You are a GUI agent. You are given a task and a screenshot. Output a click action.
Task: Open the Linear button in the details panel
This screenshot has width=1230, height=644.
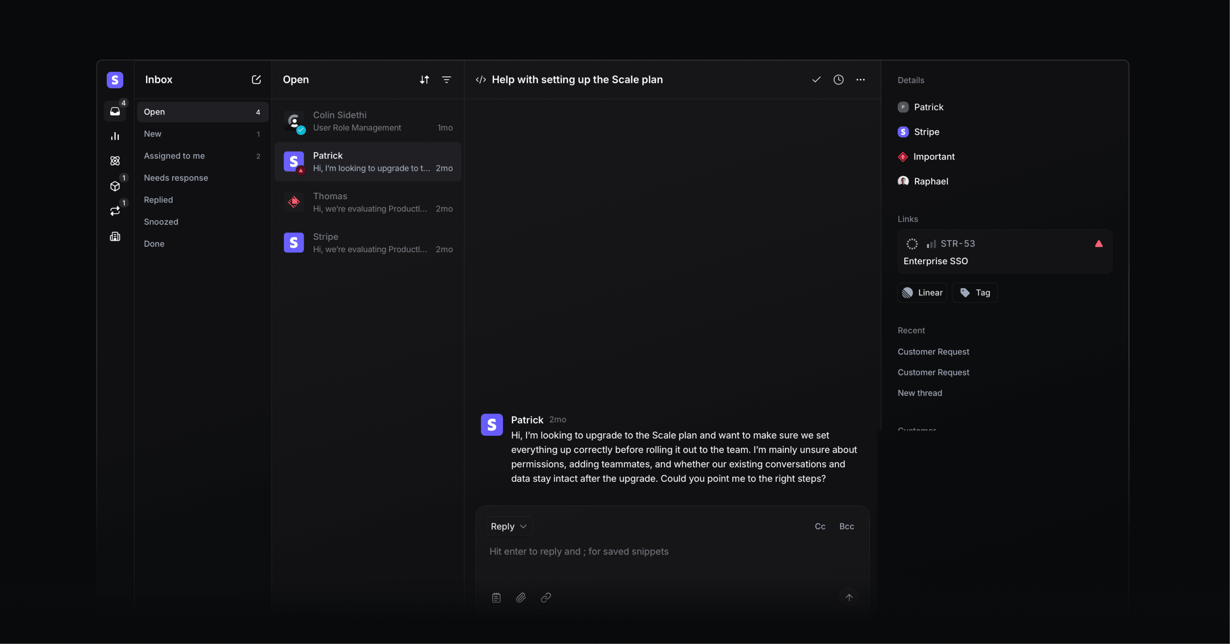[x=921, y=292]
